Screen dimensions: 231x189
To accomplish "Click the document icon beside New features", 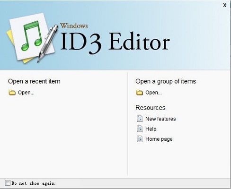I will click(140, 119).
